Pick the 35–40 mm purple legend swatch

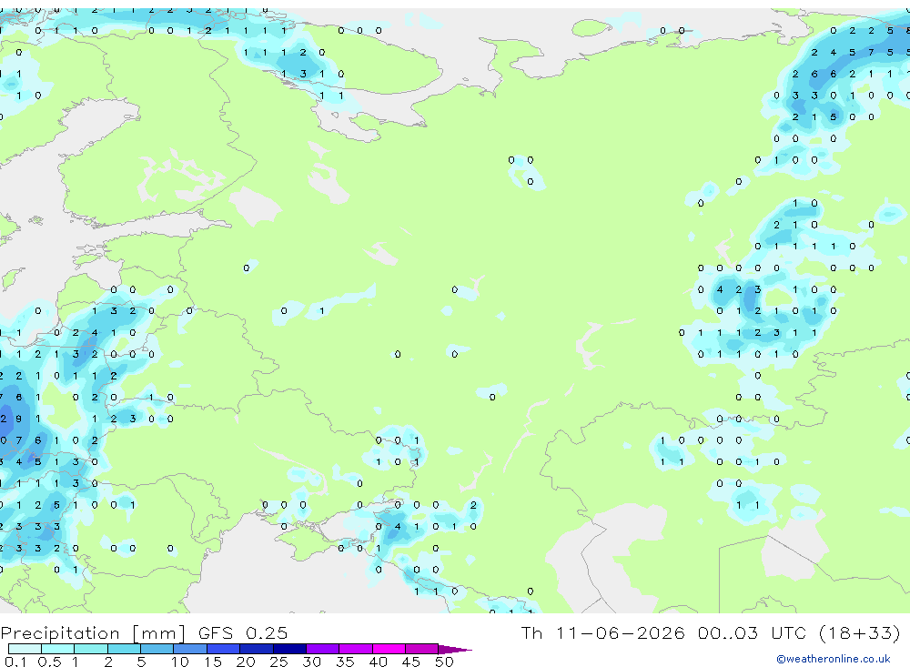click(356, 649)
